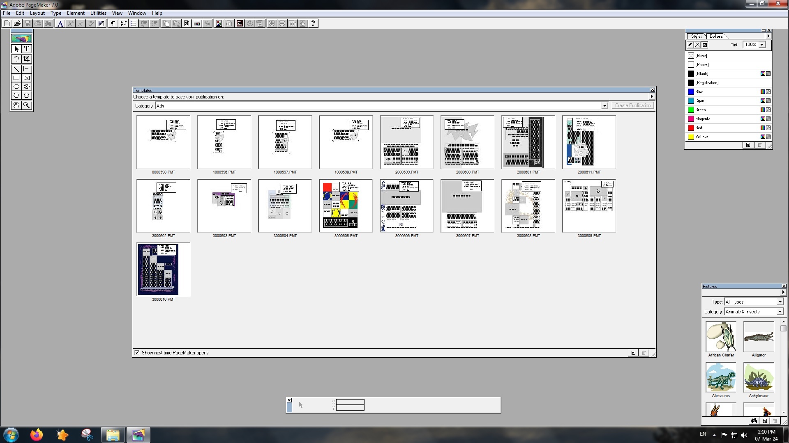Click the Character Specs 'A' toolbar icon
789x443 pixels.
click(60, 23)
